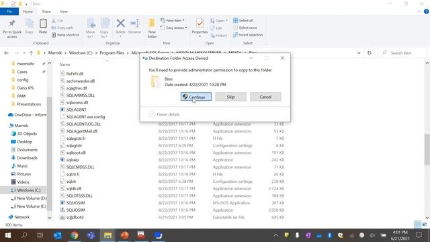Viewport: 430px width, 242px height.
Task: Click the navigation pane scrollbar
Action: (50, 154)
